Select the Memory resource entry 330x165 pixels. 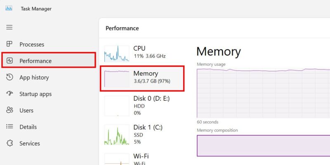(142, 78)
